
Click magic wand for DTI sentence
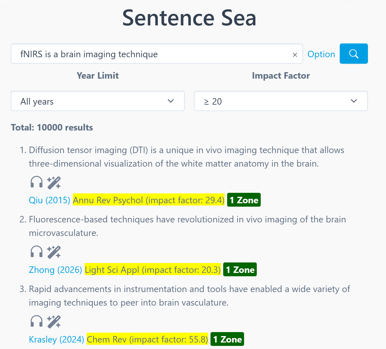pos(54,182)
